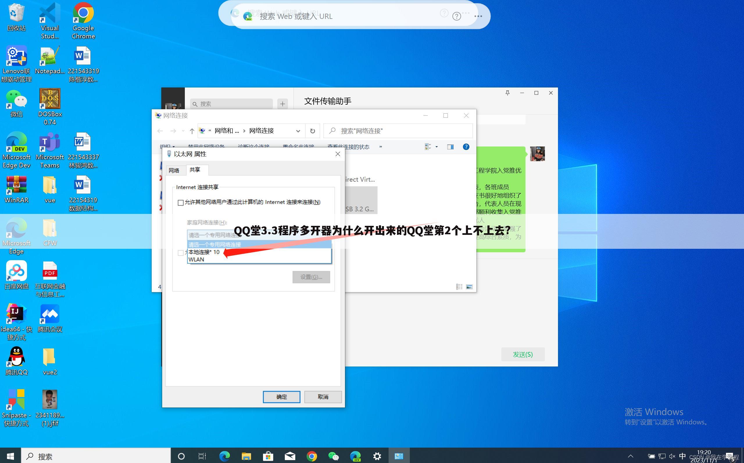Screen dimensions: 744x463
Task: Launch Google Chrome from the desktop
Action: point(83,21)
